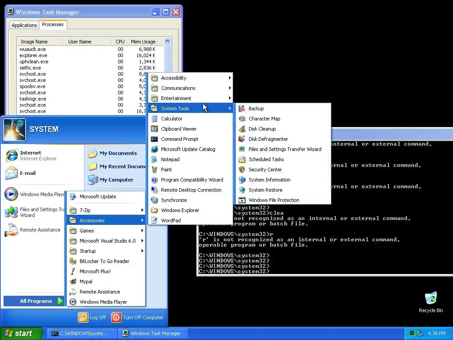Select Processes tab in Task Manager
This screenshot has width=453, height=340.
(x=53, y=25)
